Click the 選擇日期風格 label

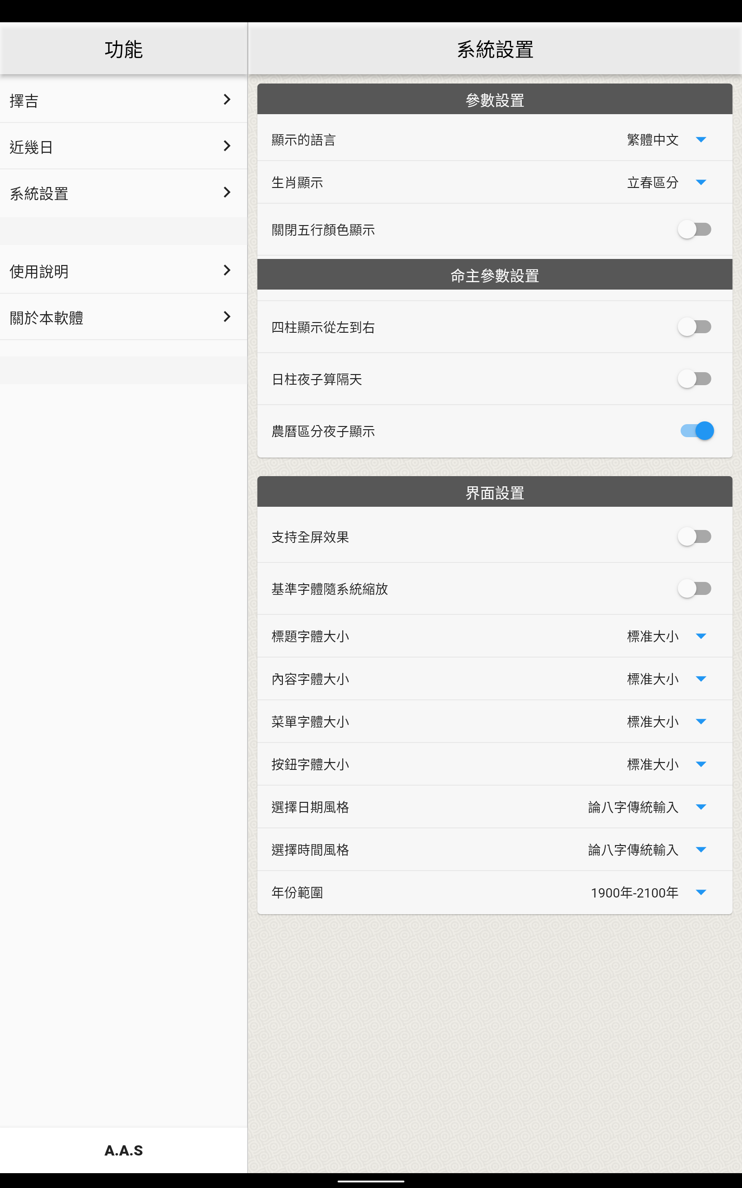click(x=310, y=807)
